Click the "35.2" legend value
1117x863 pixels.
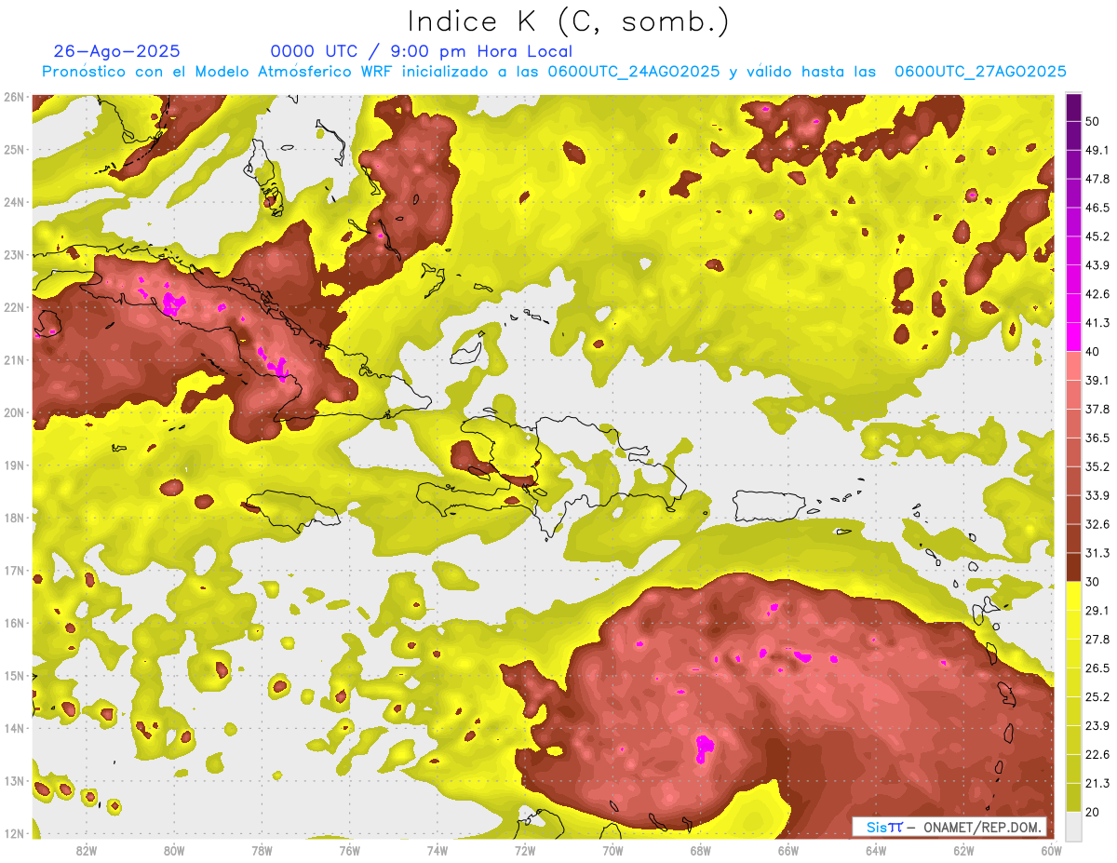click(x=1097, y=466)
